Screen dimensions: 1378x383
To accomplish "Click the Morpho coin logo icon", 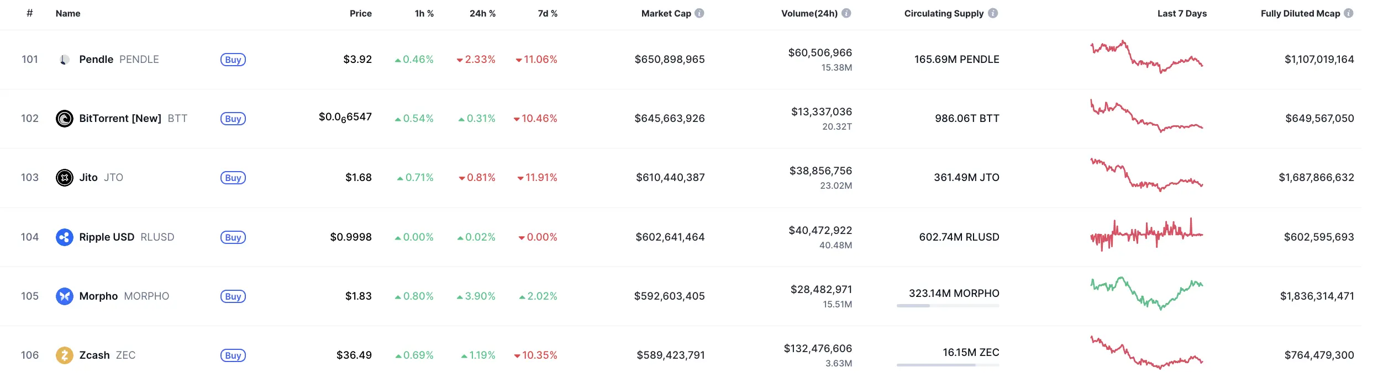I will (65, 296).
